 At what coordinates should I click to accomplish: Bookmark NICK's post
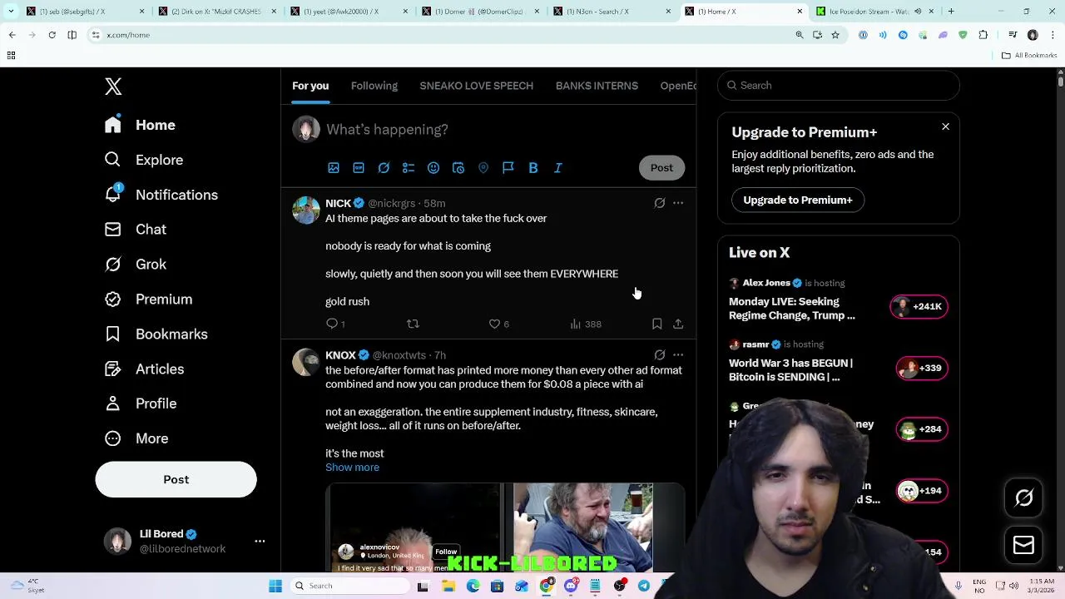656,324
